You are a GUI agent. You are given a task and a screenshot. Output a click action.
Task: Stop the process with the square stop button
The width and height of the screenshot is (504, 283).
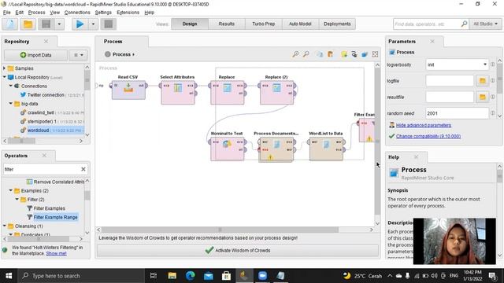(x=109, y=24)
